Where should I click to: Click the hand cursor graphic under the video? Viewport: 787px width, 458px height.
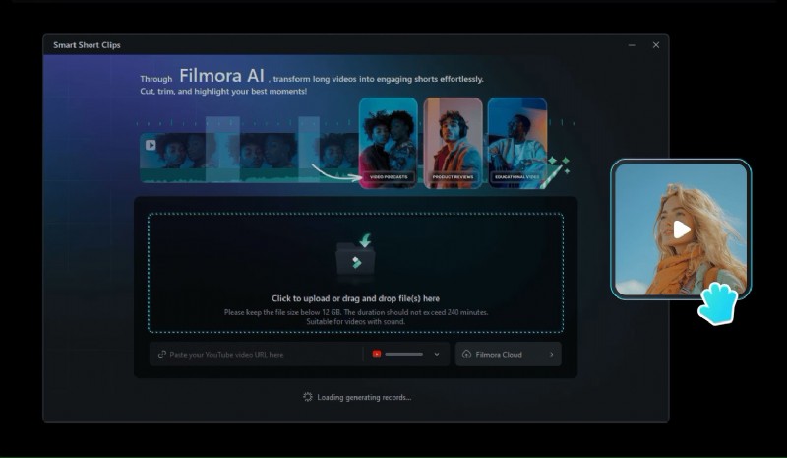[717, 302]
